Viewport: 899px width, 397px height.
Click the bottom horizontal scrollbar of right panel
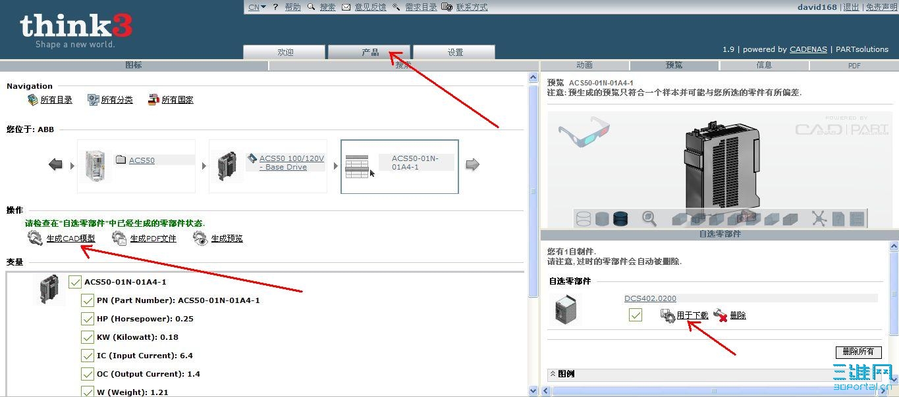pyautogui.click(x=715, y=390)
